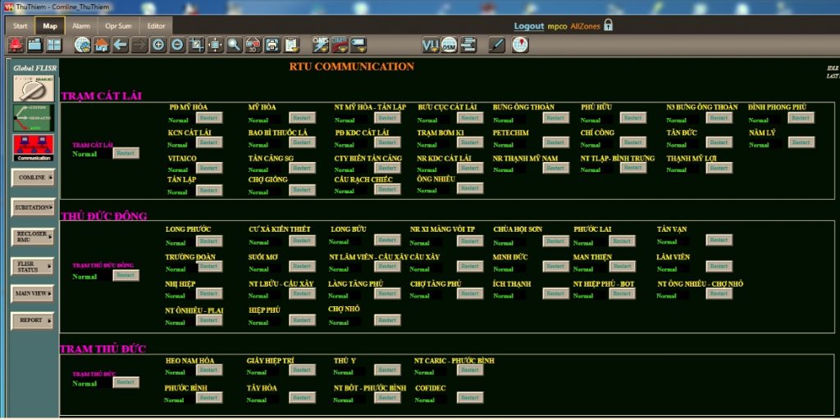Expand the SUBSTATION sidebar menu
The image size is (840, 420).
(33, 208)
